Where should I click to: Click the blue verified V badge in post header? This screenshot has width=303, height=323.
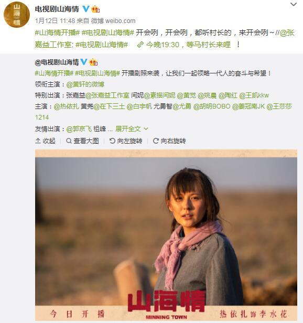click(86, 9)
